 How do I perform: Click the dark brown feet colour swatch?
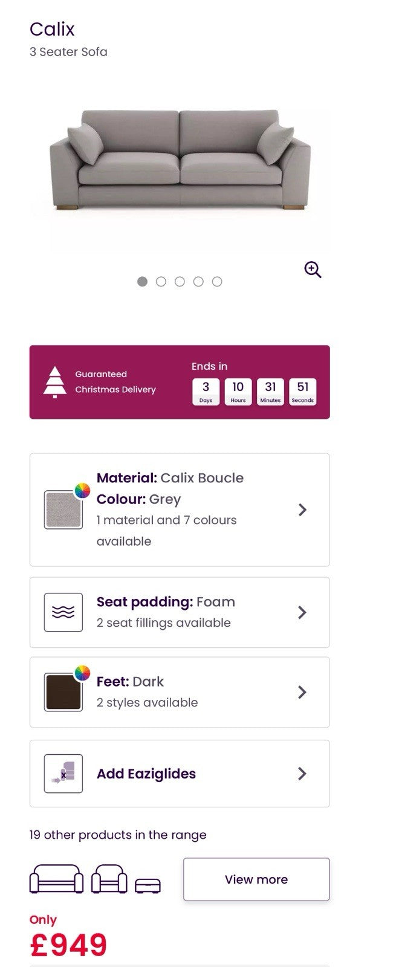(x=63, y=693)
